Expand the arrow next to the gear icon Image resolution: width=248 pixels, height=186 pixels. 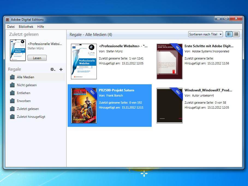[x=55, y=71]
